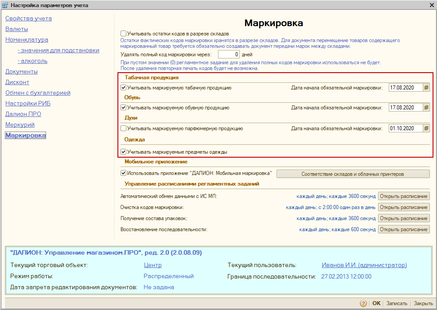437x310 pixels.
Task: Open schedule for Очистка кодов маркировки
Action: click(x=404, y=207)
